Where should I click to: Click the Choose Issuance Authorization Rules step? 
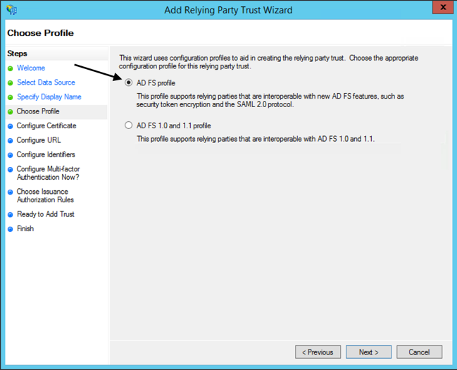pyautogui.click(x=45, y=195)
